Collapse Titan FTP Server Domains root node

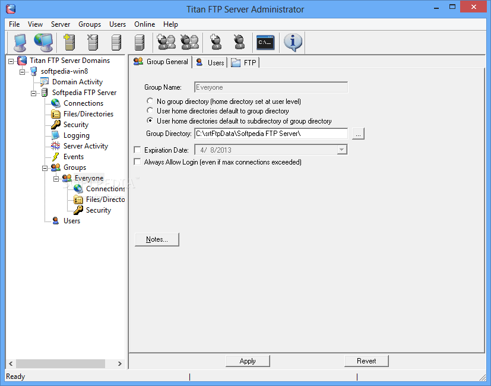click(x=11, y=61)
